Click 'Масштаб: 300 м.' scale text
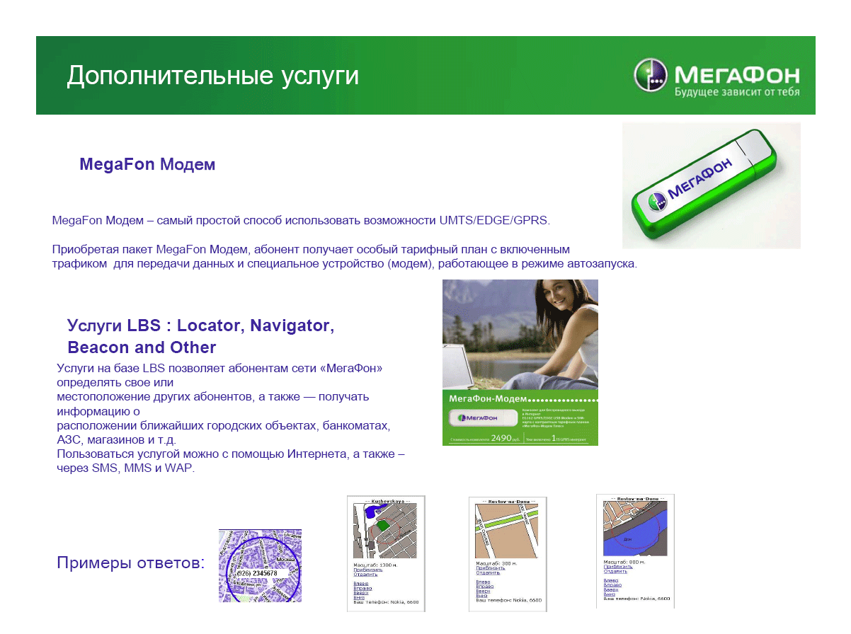Image resolution: width=851 pixels, height=634 pixels. 497,563
